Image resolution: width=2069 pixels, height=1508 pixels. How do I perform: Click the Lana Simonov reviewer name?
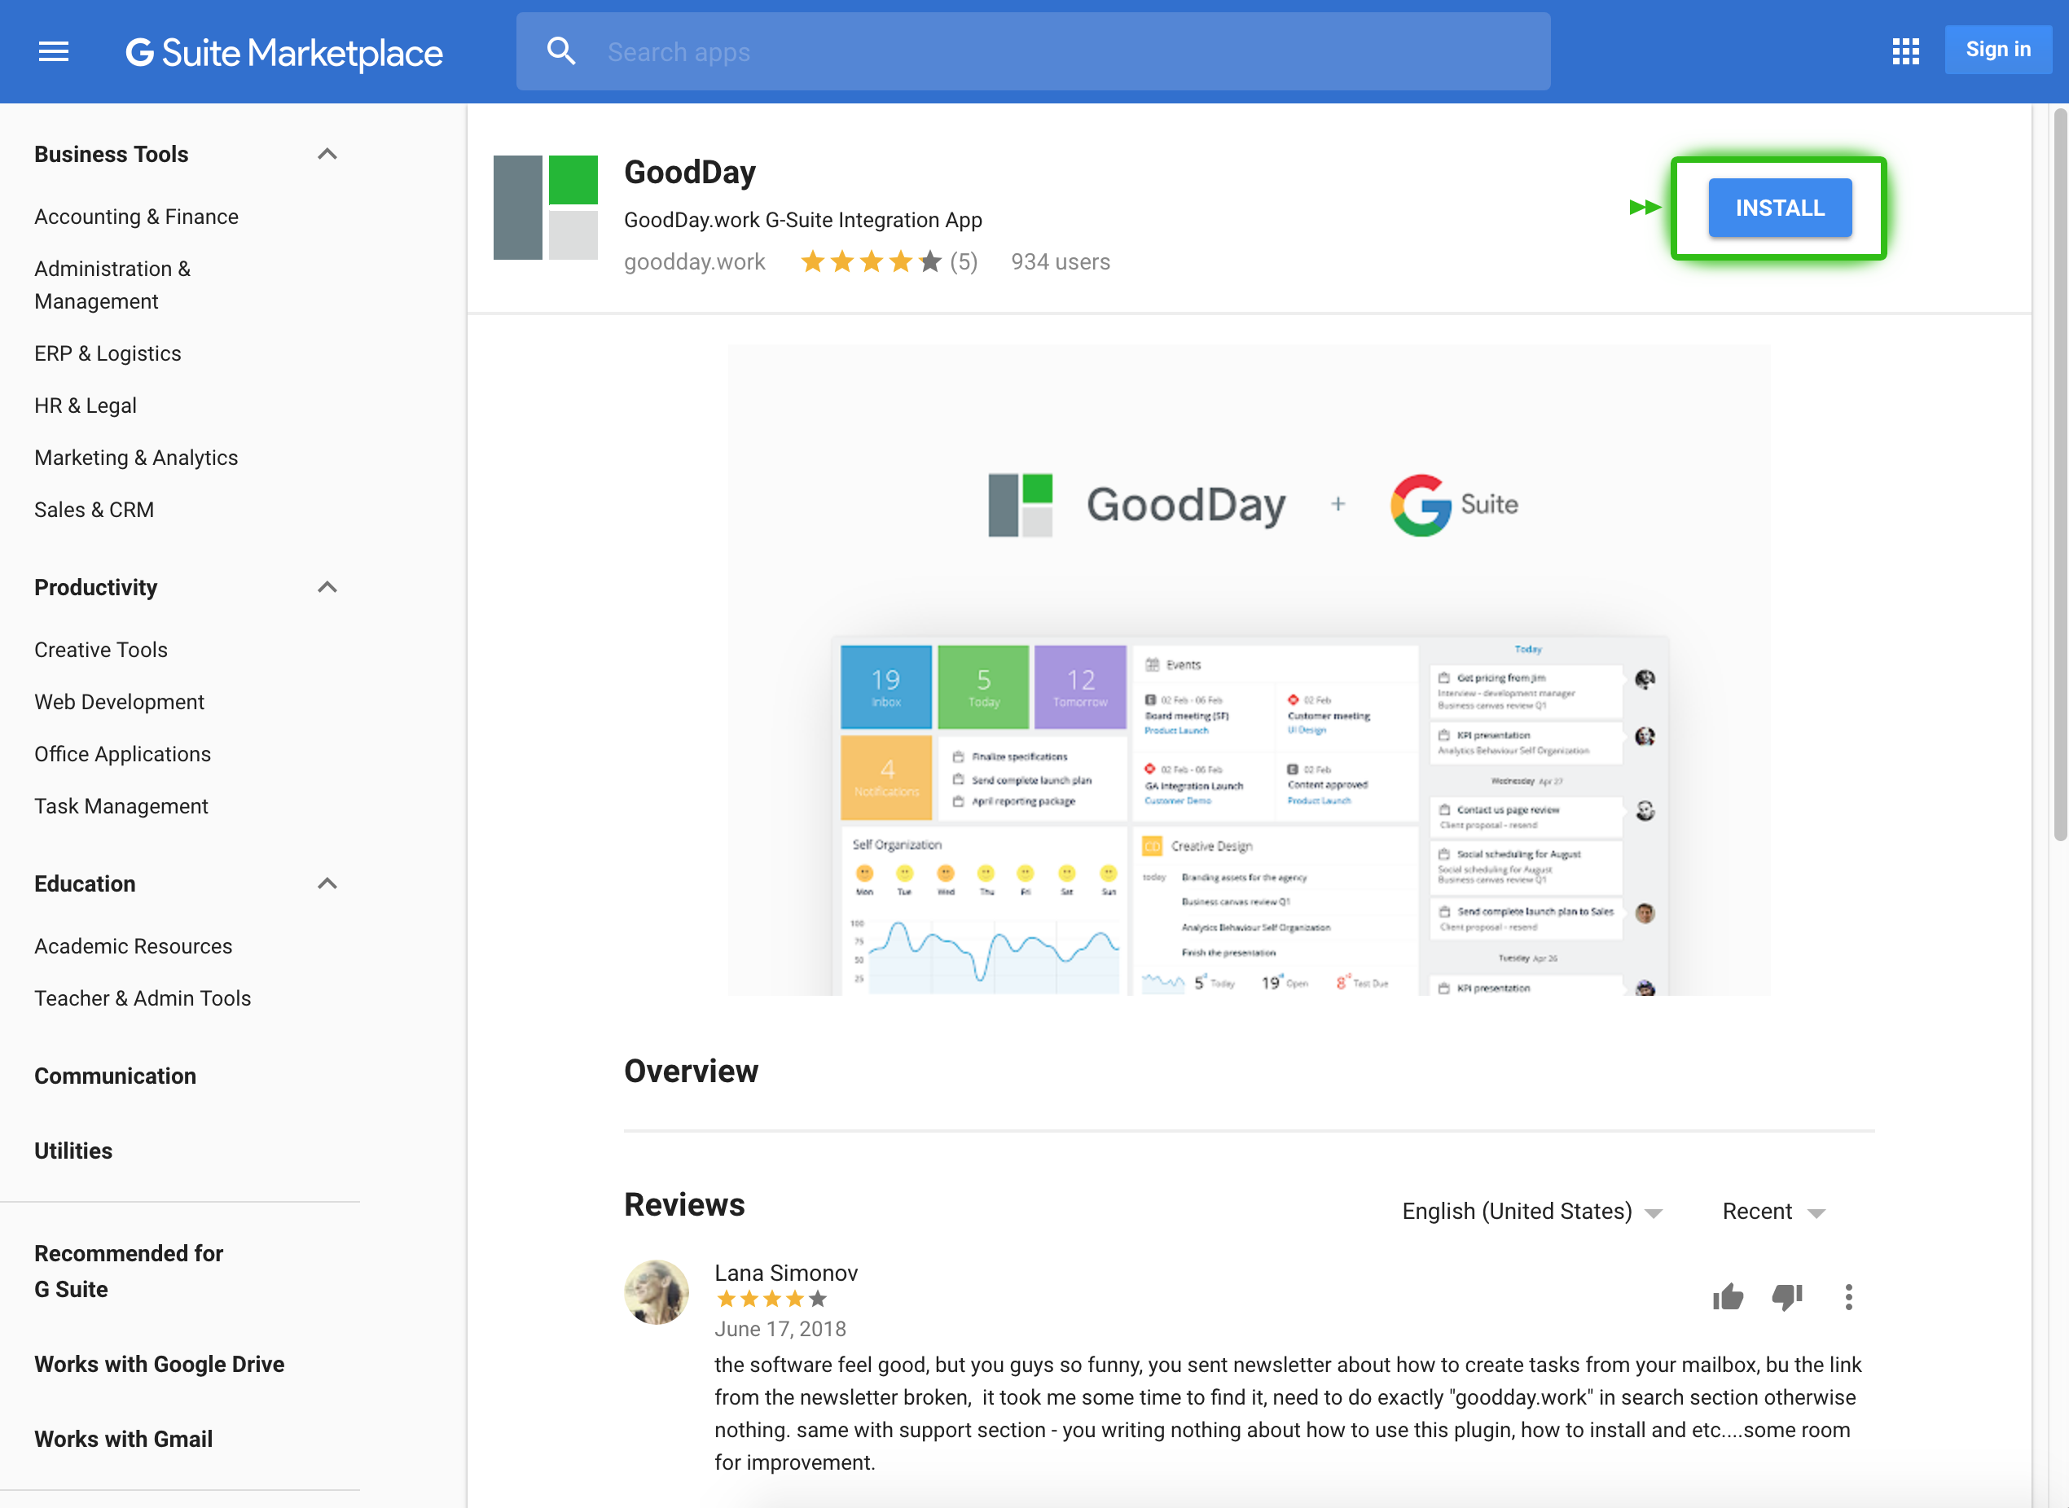tap(785, 1273)
